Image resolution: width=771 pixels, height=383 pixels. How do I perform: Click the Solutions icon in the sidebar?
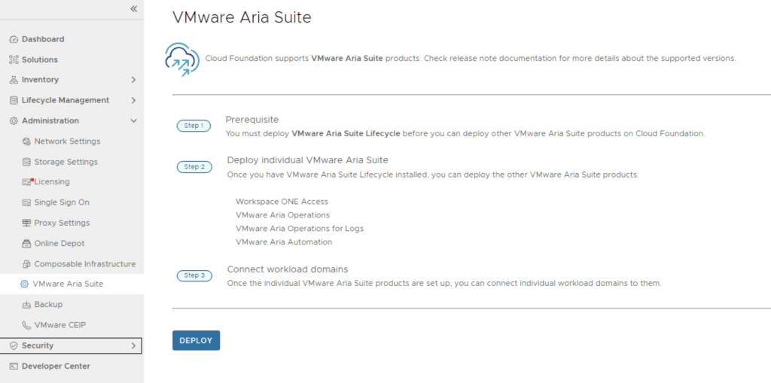coord(13,59)
